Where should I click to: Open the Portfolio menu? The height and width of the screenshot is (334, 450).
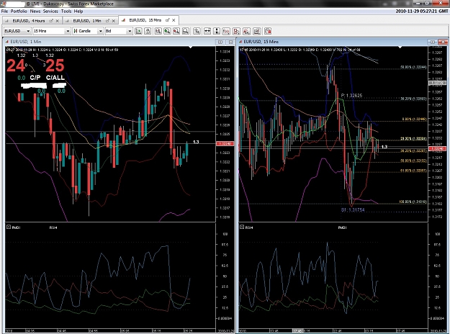19,12
